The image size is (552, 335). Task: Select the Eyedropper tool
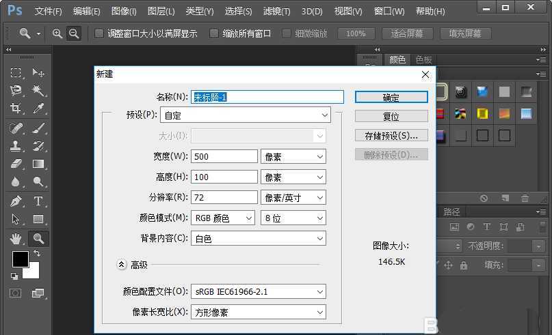pyautogui.click(x=38, y=108)
